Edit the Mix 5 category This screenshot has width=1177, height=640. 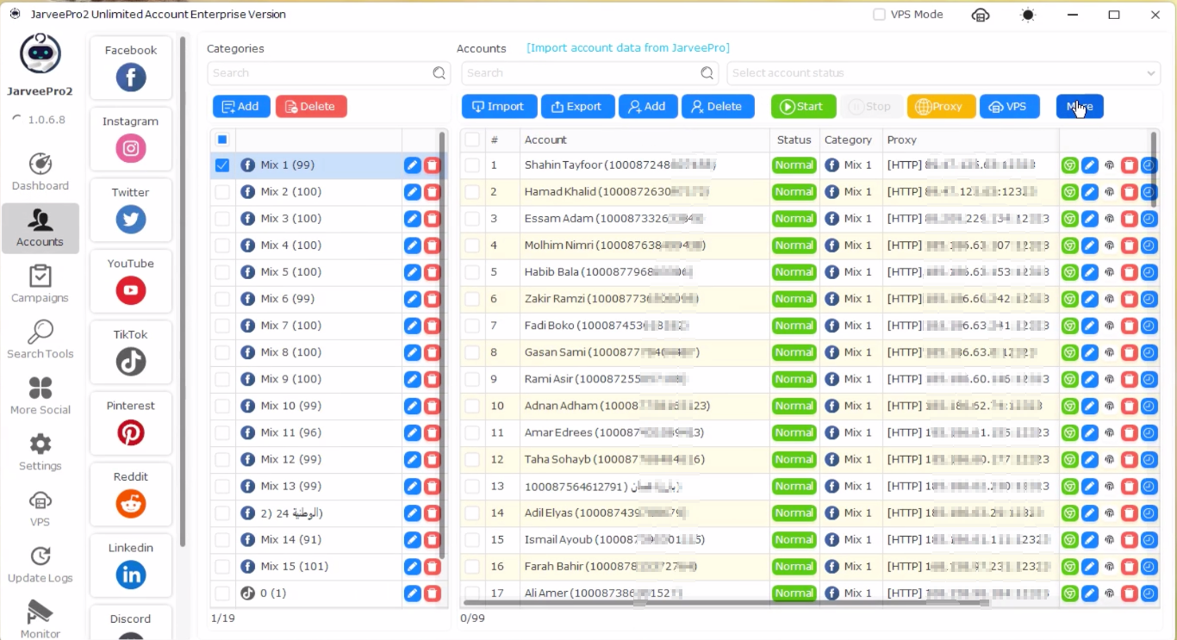(413, 272)
